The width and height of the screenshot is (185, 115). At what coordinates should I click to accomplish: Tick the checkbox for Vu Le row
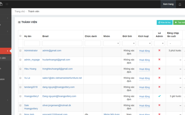click(x=20, y=78)
